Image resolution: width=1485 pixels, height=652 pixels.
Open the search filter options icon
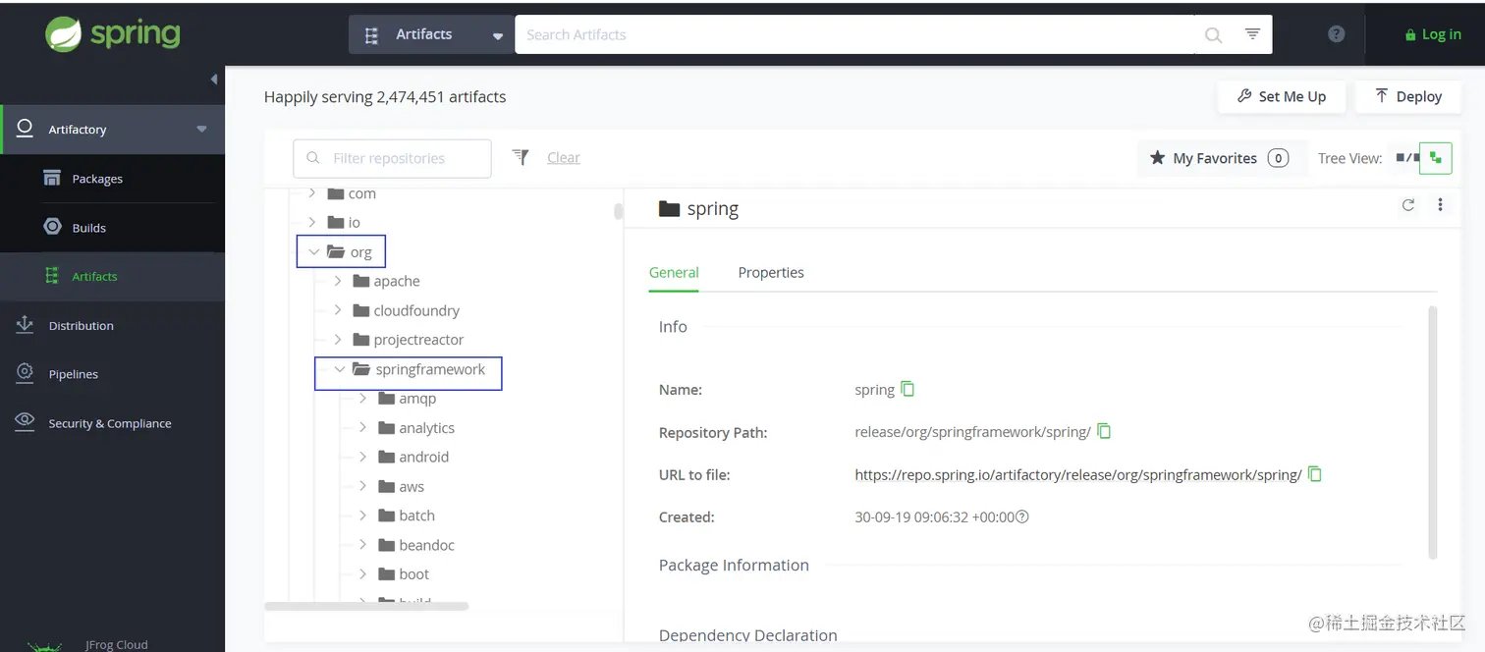1252,34
